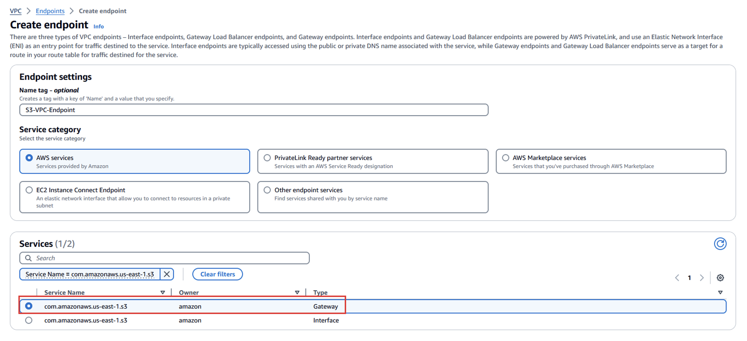Screen dimensions: 747x341
Task: Go to next Services page
Action: (x=702, y=278)
